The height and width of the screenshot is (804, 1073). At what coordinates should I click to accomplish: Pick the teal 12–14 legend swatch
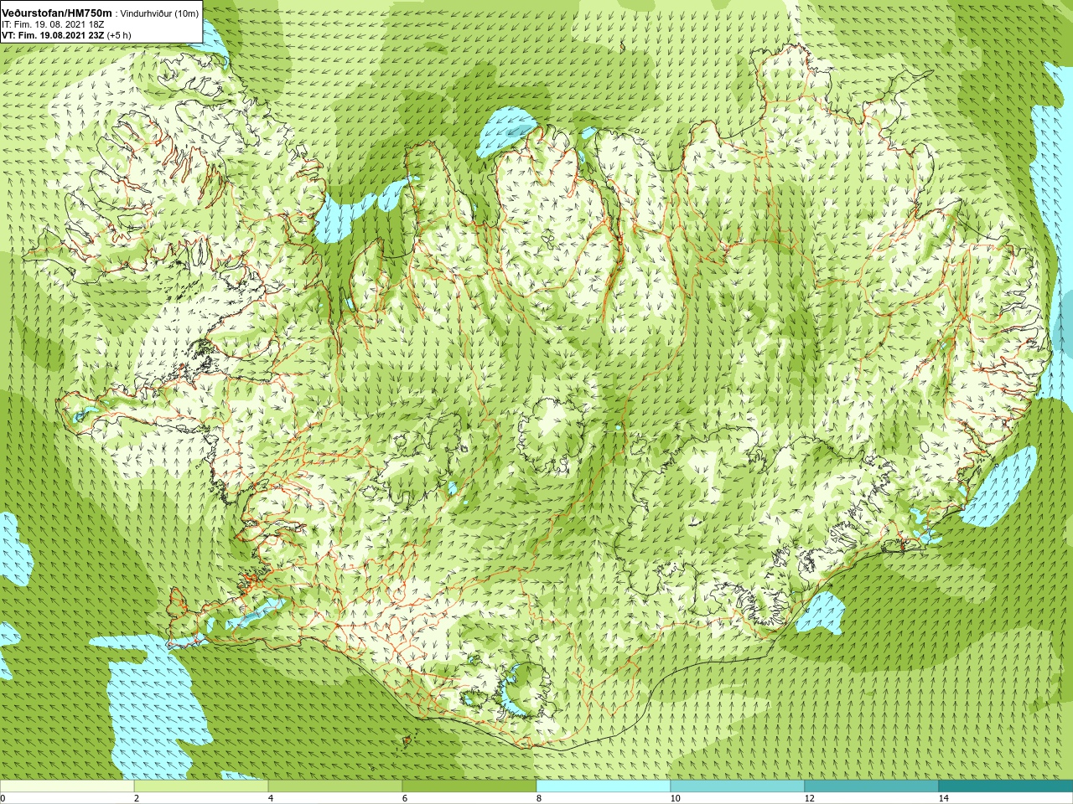[x=872, y=786]
